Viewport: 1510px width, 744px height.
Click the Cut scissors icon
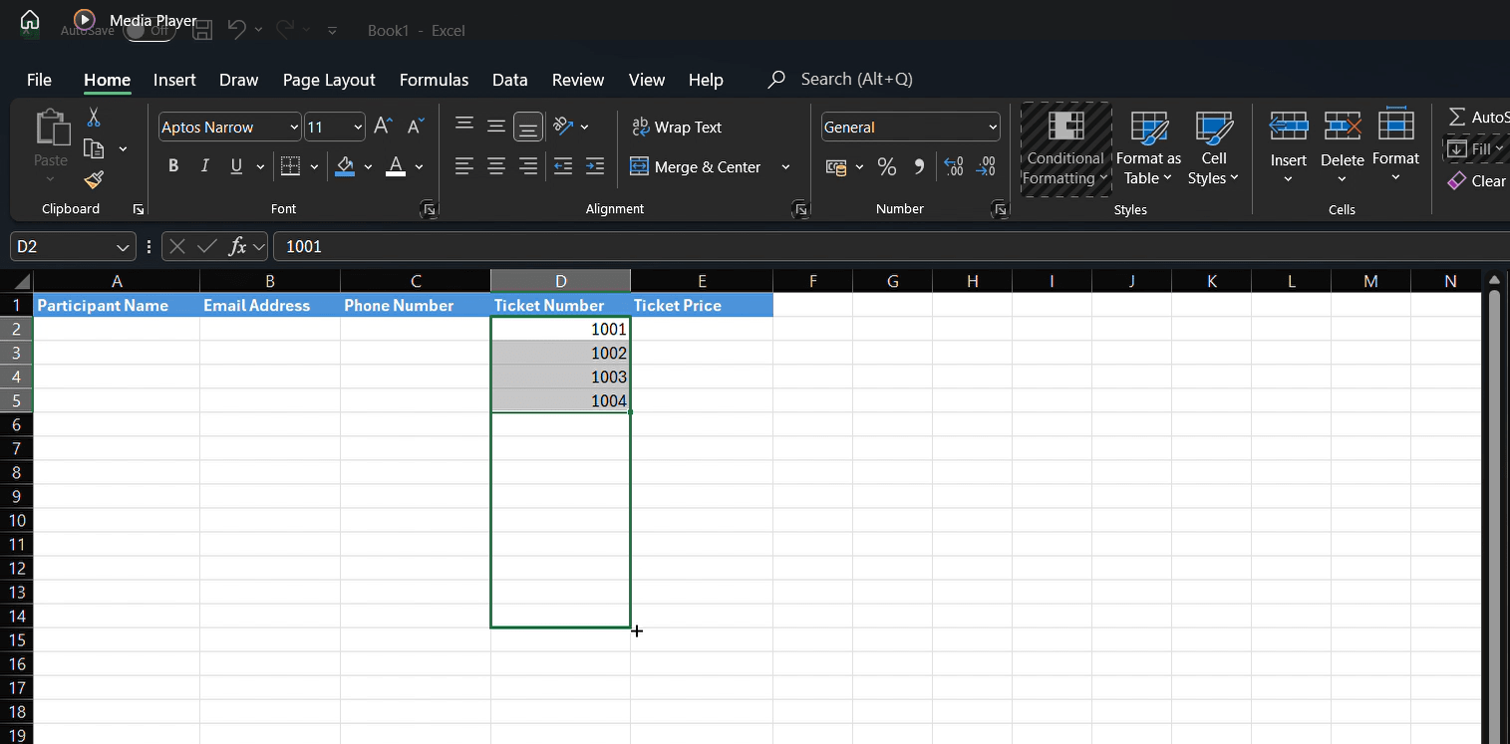pos(94,118)
